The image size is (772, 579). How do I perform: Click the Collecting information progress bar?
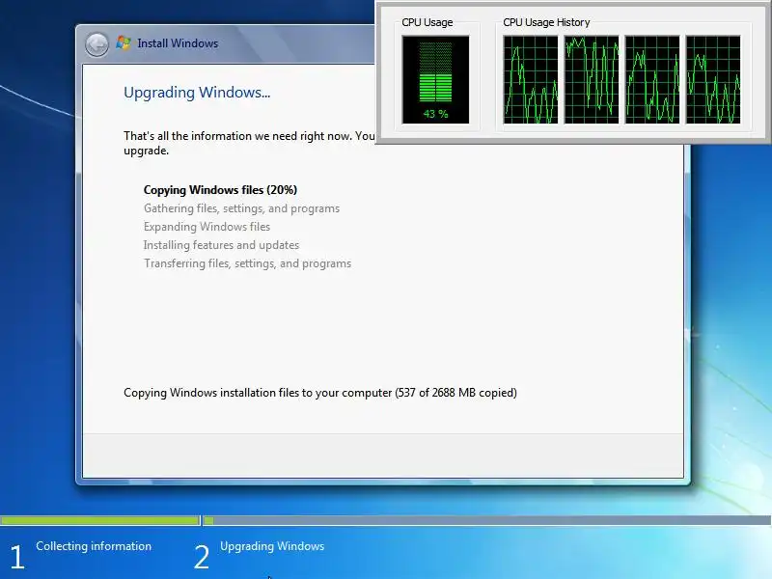pos(100,520)
